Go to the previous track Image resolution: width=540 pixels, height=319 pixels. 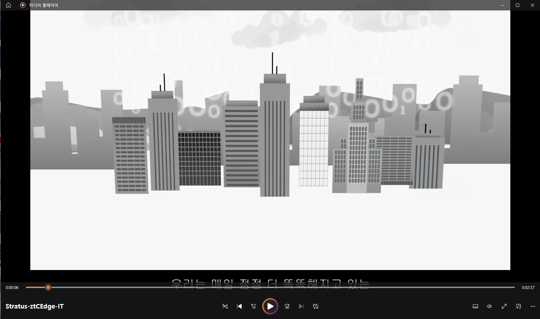pos(239,306)
